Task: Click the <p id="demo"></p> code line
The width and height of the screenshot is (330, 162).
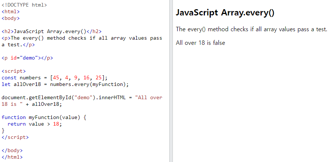Action: pyautogui.click(x=27, y=58)
